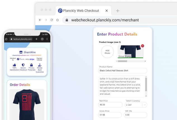The height and width of the screenshot is (120, 177).
Task: Click the Product Name input field
Action: pyautogui.click(x=122, y=71)
